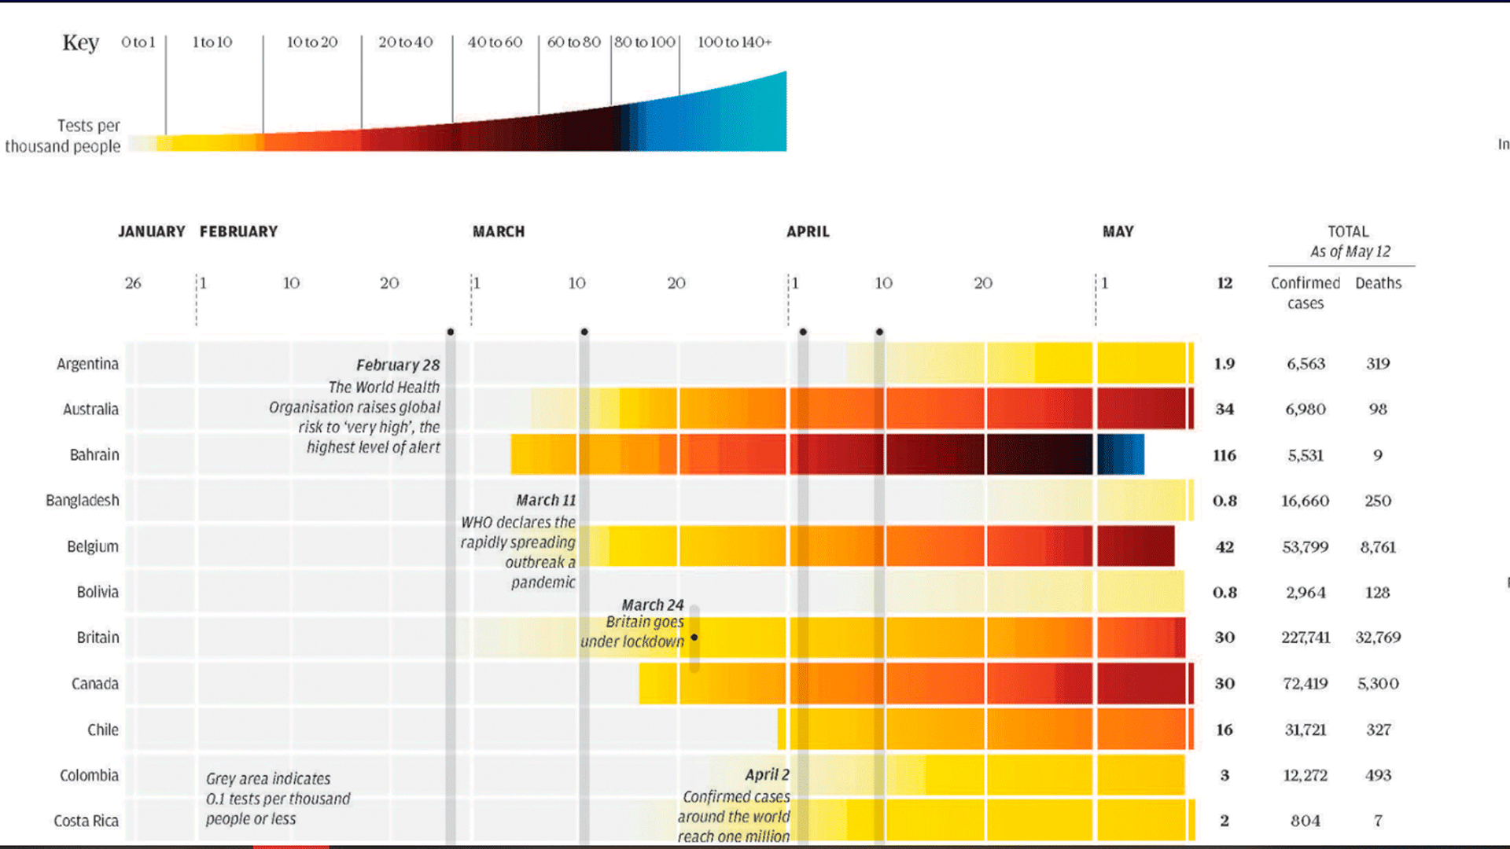Click the APRIL month heading
1510x849 pixels.
[808, 232]
